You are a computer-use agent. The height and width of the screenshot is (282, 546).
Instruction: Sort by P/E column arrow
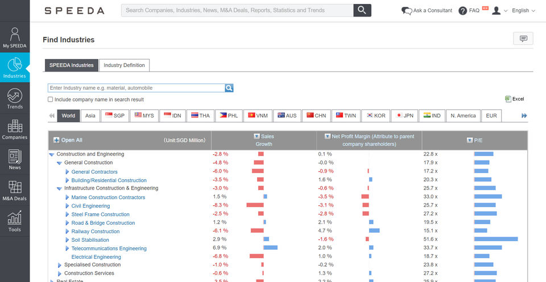pos(470,140)
